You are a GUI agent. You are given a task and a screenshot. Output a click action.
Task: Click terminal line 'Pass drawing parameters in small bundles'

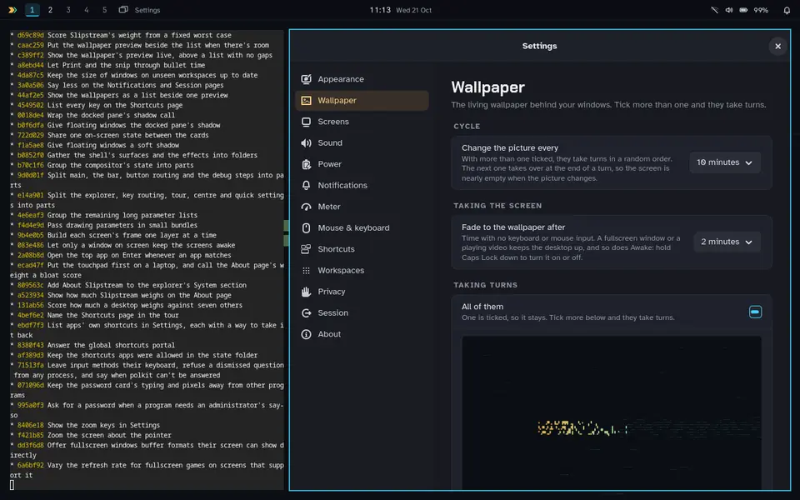click(122, 225)
